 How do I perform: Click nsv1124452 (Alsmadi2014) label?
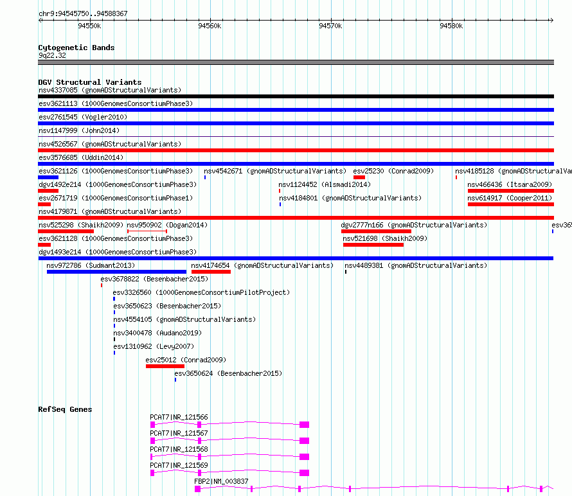coord(325,184)
